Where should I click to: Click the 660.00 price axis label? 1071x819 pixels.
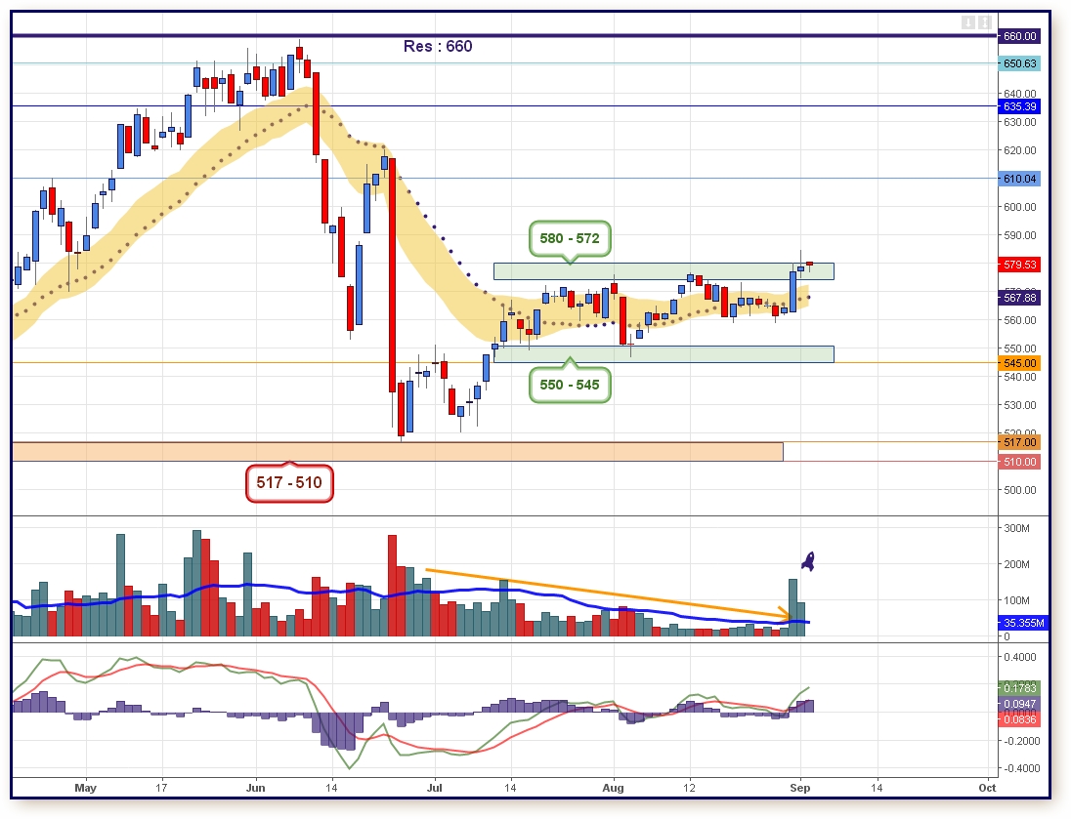1019,36
